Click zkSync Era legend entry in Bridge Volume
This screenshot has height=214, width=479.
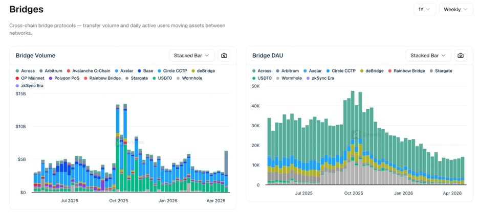point(31,85)
